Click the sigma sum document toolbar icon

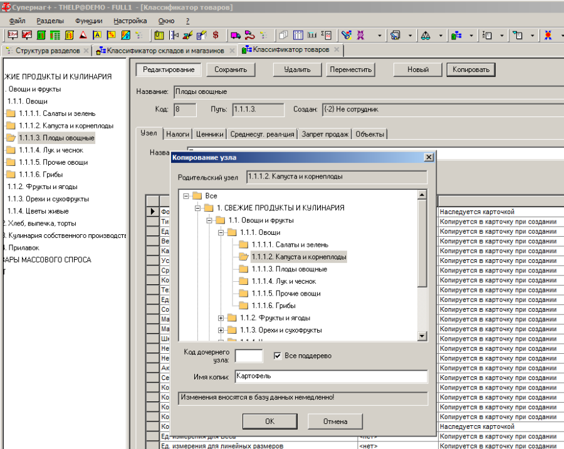point(326,35)
